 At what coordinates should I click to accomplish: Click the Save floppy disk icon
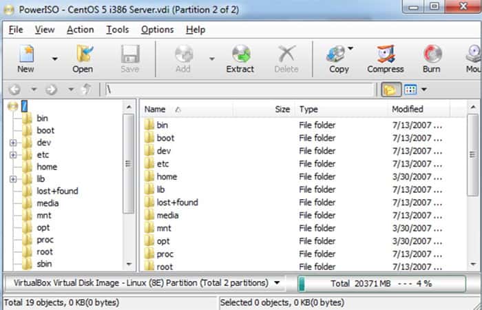pyautogui.click(x=130, y=54)
